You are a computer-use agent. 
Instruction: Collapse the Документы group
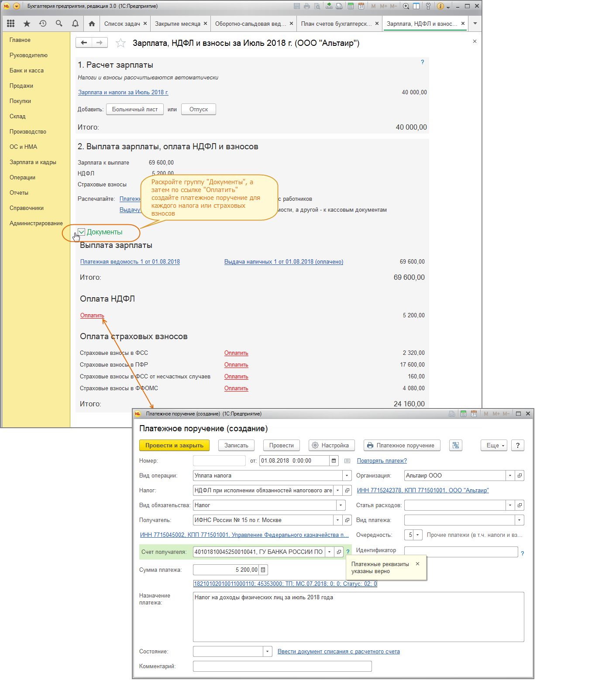tap(82, 232)
